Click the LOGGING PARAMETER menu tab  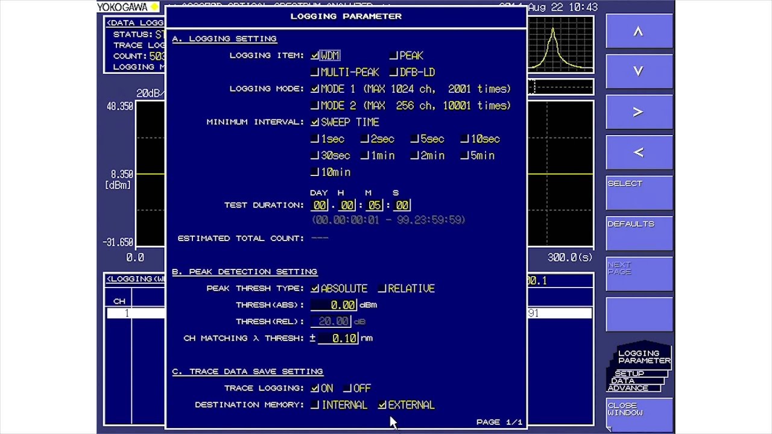click(x=644, y=357)
